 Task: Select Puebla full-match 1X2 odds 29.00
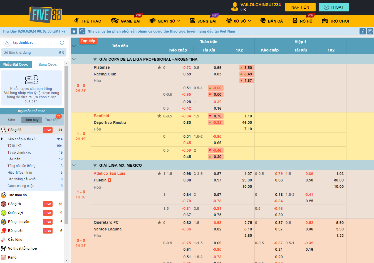(247, 180)
